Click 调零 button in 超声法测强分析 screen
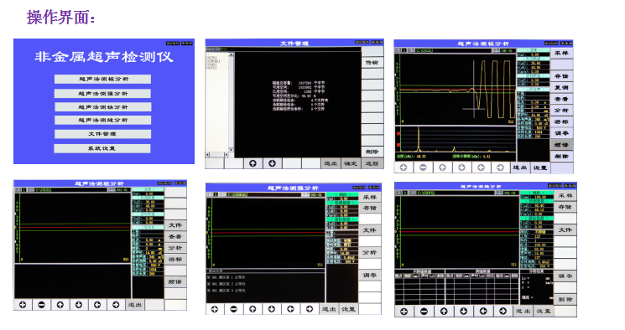The image size is (625, 330). 369,275
